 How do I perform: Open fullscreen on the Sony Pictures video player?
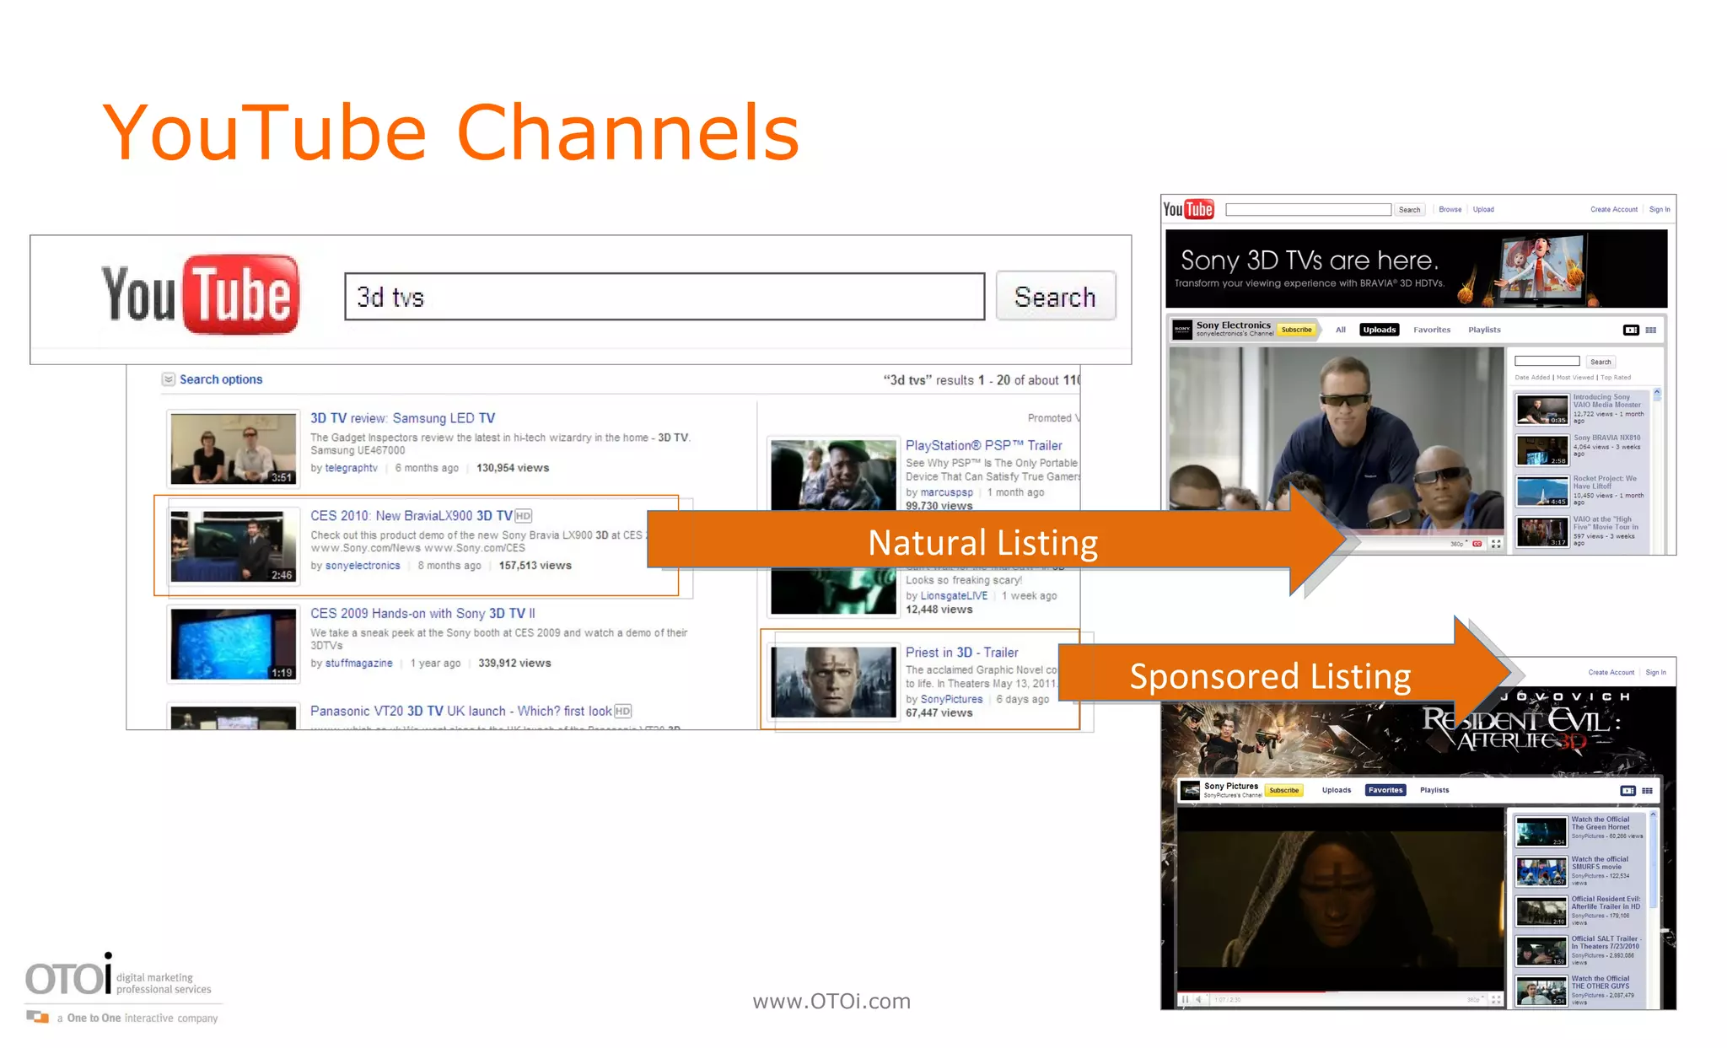(x=1496, y=999)
